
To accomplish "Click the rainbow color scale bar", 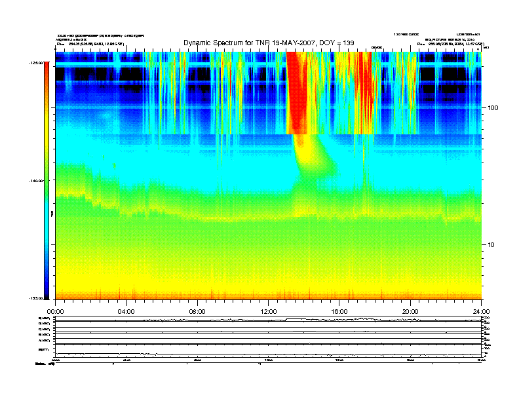I will (x=47, y=181).
